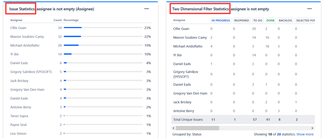326x138 pixels.
Task: Click Yi Xie's To Do count of 14
Action: point(254,55)
